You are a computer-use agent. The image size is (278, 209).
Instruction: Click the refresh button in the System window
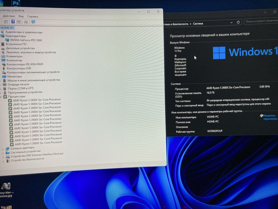tap(238, 22)
